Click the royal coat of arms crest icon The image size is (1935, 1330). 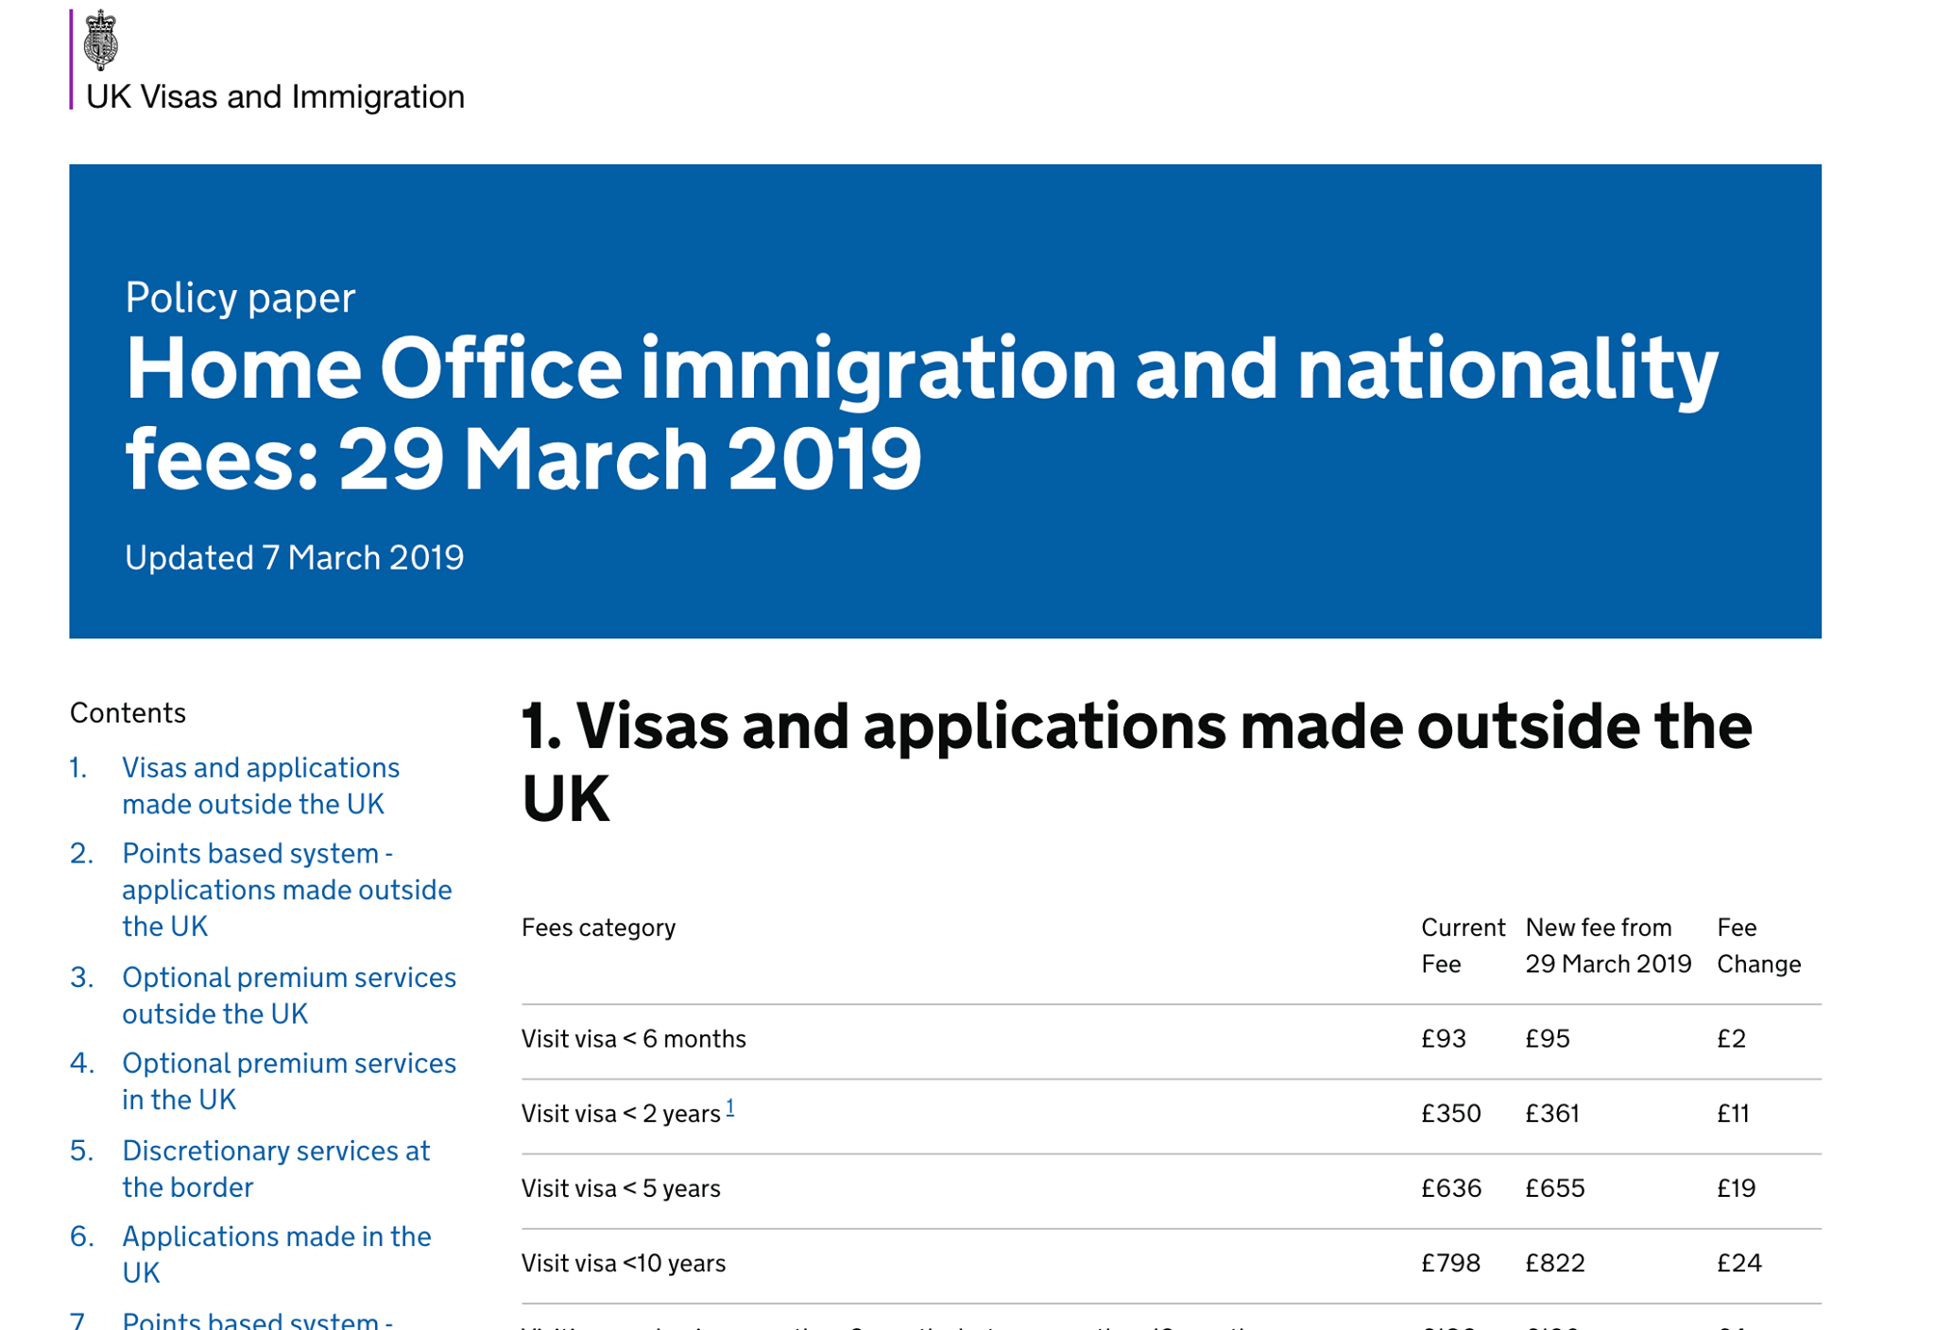pos(100,40)
